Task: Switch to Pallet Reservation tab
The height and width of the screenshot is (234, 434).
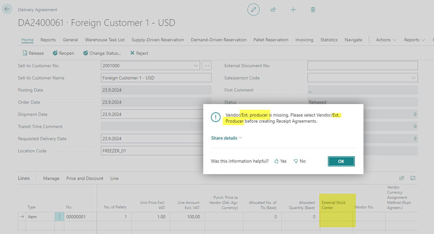Action: point(271,40)
